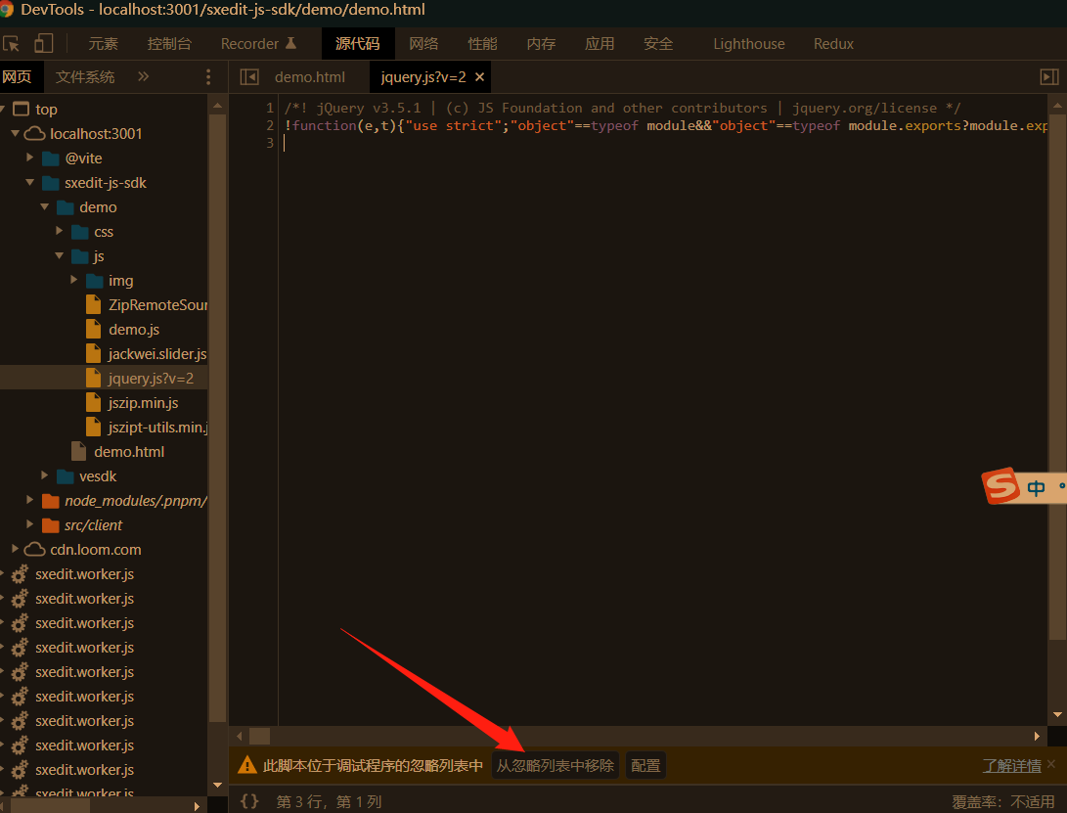Show more navigator tabs via double chevron
The width and height of the screenshot is (1067, 813).
click(143, 76)
